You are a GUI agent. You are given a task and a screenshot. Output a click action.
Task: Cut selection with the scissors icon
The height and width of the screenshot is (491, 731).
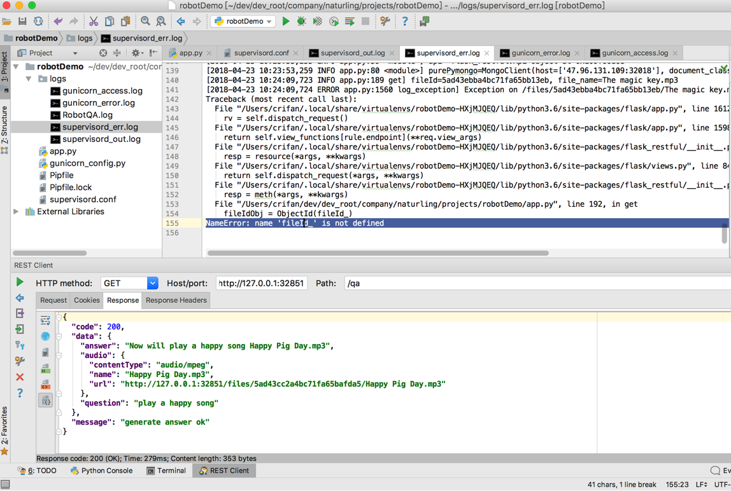click(x=93, y=22)
